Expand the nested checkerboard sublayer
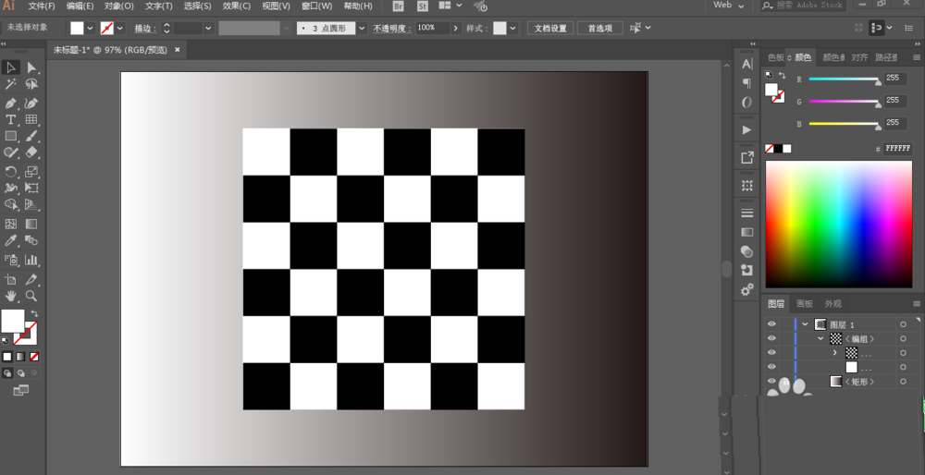This screenshot has width=925, height=475. point(834,353)
